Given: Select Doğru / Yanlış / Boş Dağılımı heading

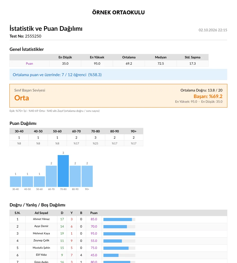Looking at the screenshot, I should [x=38, y=205].
